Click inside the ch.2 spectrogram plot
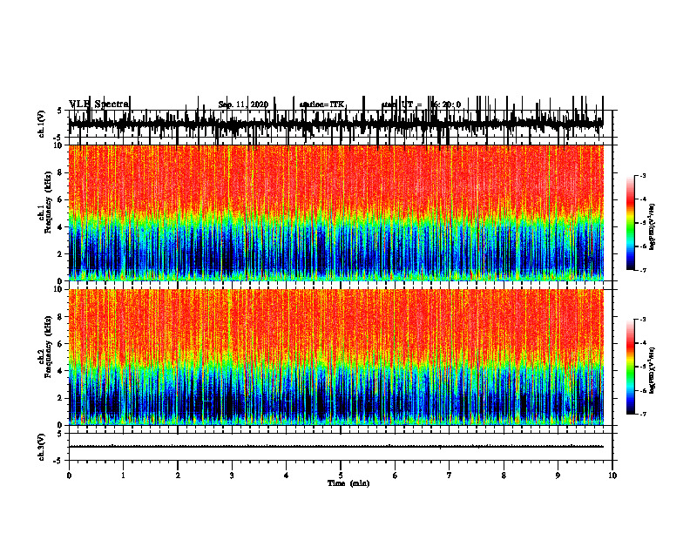 click(335, 357)
